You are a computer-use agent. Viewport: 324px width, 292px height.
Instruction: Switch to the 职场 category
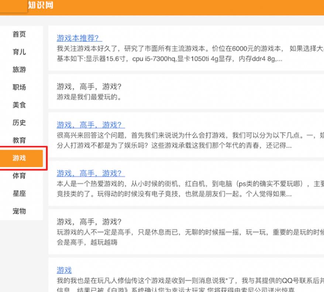(x=20, y=87)
